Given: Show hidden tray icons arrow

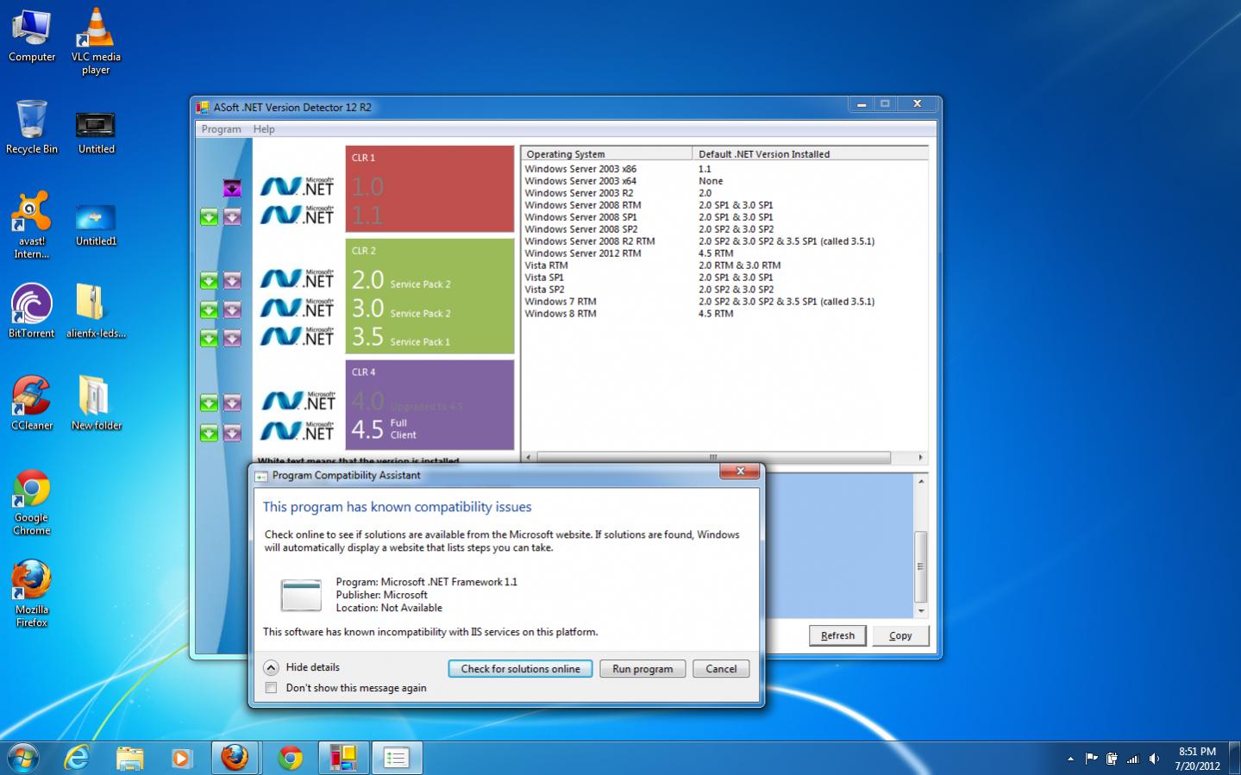Looking at the screenshot, I should pos(1070,759).
